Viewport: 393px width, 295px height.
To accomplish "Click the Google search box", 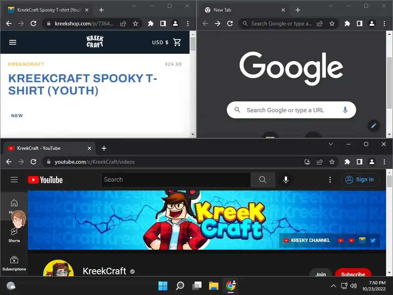I will [291, 110].
